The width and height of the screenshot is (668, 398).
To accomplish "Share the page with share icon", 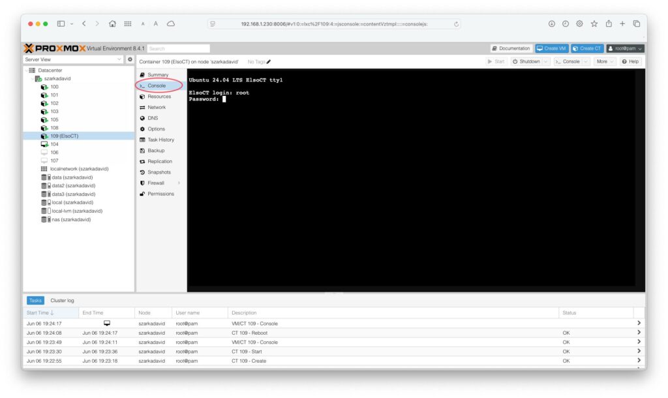I will [609, 24].
